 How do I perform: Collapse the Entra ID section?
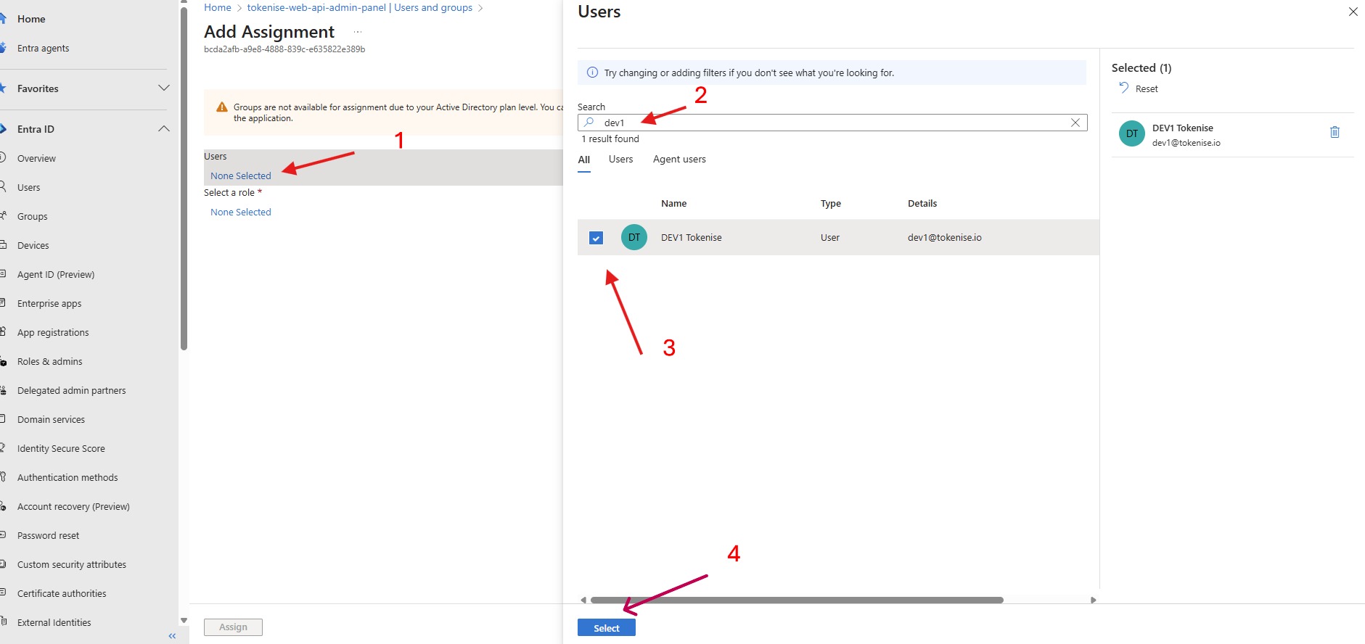coord(164,129)
